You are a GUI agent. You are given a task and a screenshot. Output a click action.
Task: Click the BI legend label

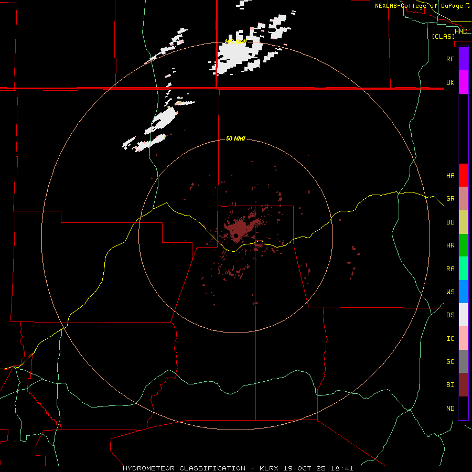point(450,385)
